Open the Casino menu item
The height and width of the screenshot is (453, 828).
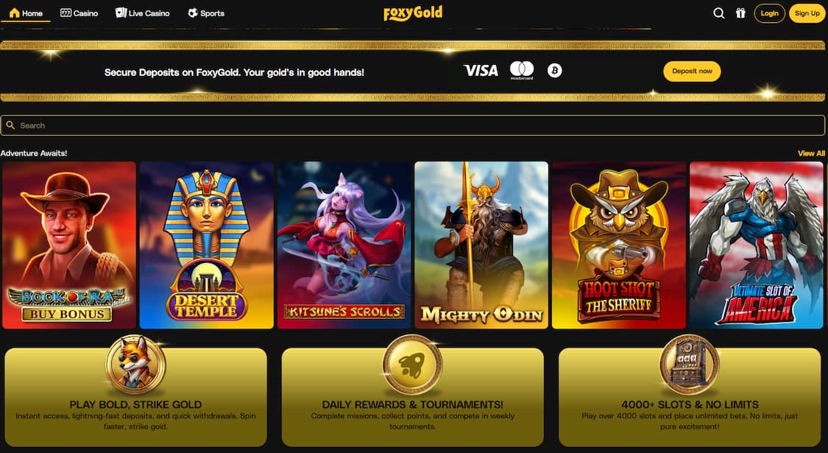(x=79, y=13)
